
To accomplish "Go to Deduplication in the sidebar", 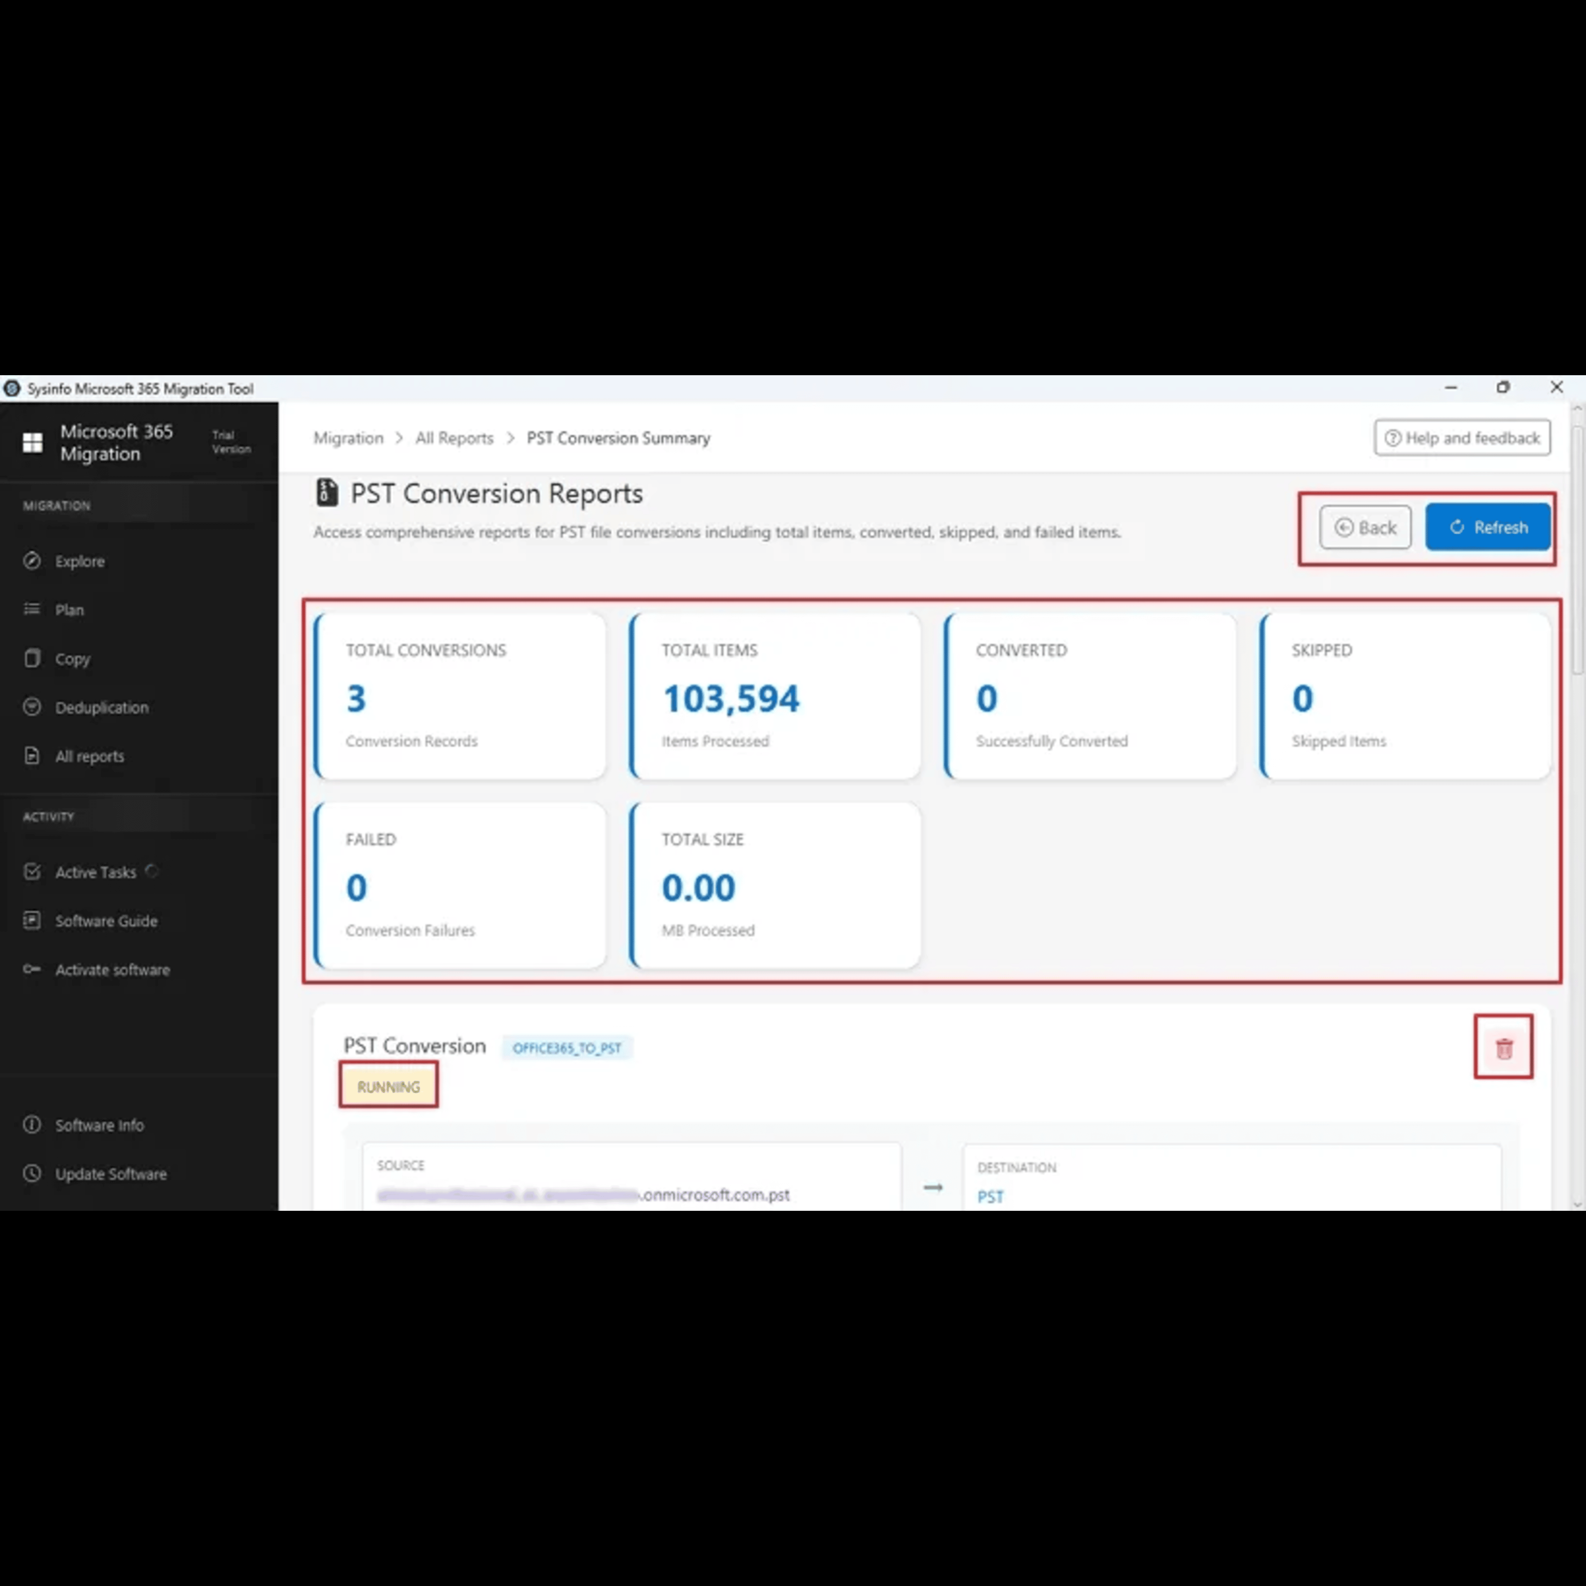I will click(x=102, y=708).
